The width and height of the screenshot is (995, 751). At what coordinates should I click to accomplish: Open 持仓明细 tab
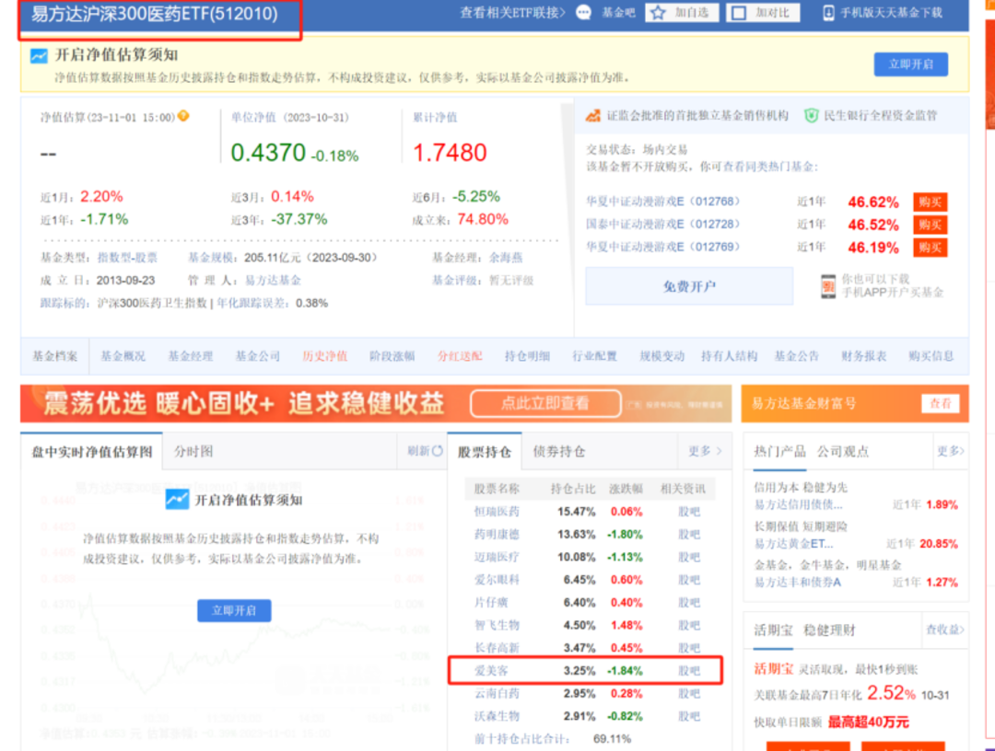pyautogui.click(x=527, y=356)
